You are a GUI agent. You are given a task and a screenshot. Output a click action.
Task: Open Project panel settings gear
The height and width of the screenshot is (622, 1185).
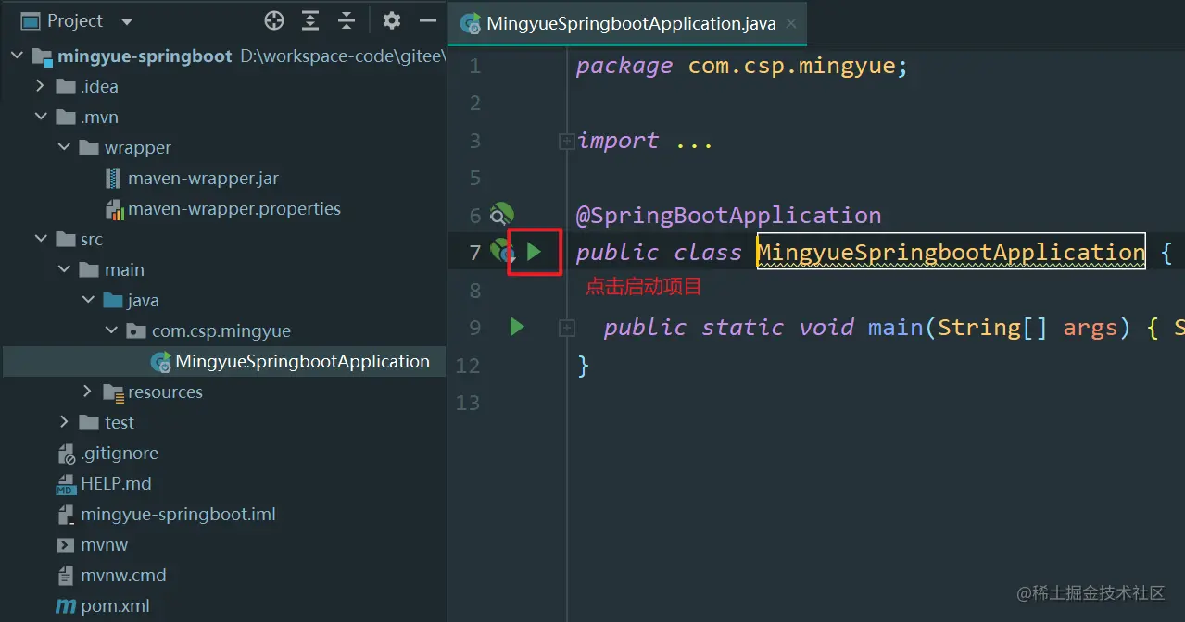(x=392, y=20)
